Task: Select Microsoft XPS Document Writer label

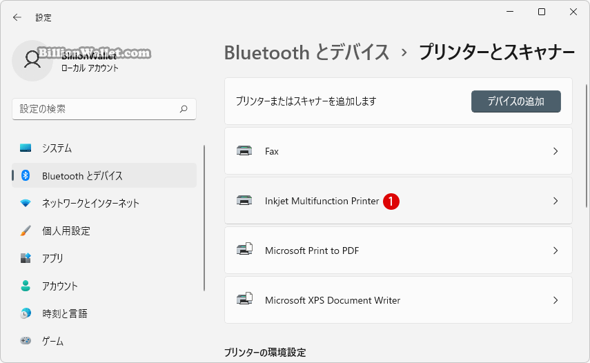Action: click(x=333, y=300)
